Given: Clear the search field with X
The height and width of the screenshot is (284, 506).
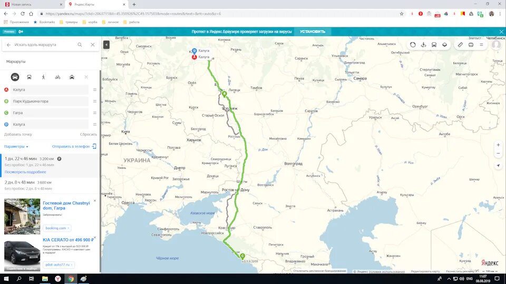Looking at the screenshot, I should coord(93,45).
